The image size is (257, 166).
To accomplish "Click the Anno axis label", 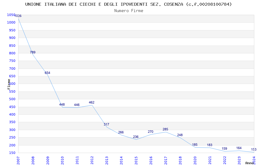I will tap(249, 163).
